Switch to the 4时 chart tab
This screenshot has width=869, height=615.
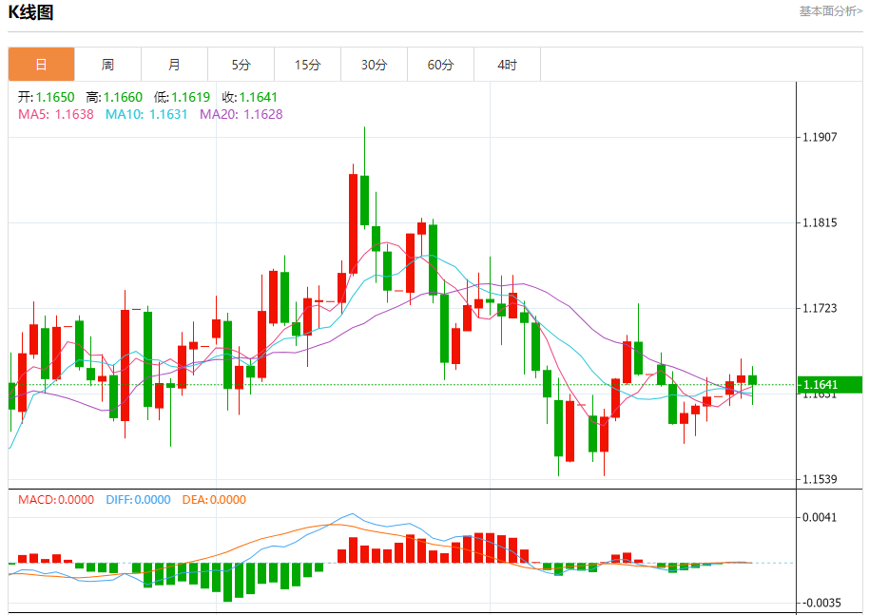[507, 65]
